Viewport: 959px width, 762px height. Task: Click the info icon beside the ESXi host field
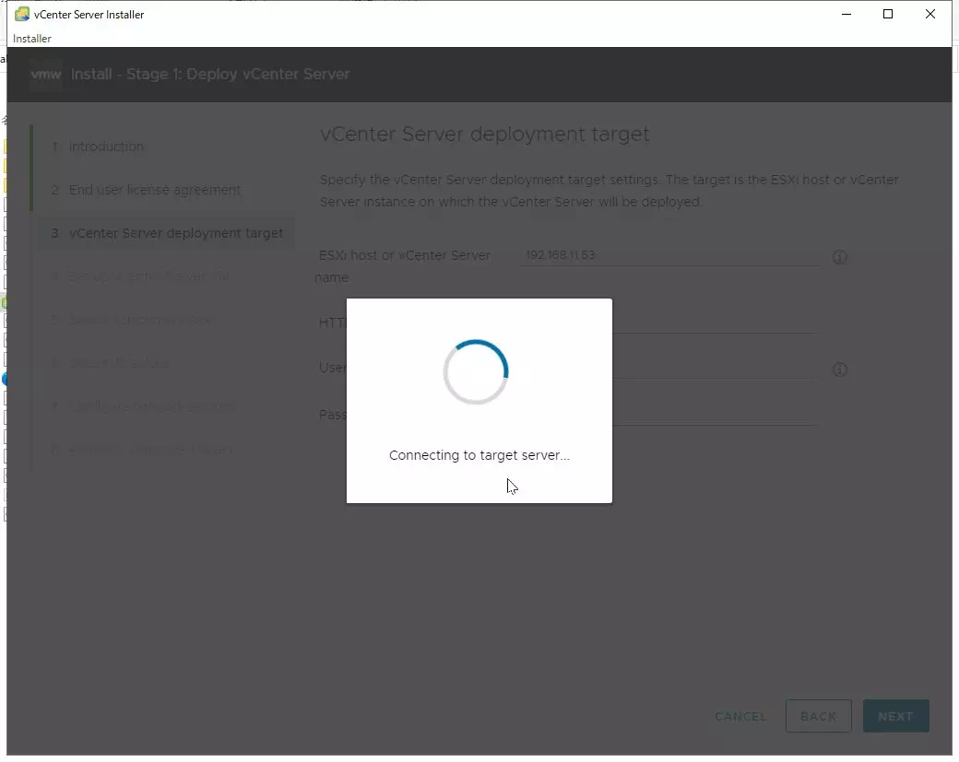(840, 257)
